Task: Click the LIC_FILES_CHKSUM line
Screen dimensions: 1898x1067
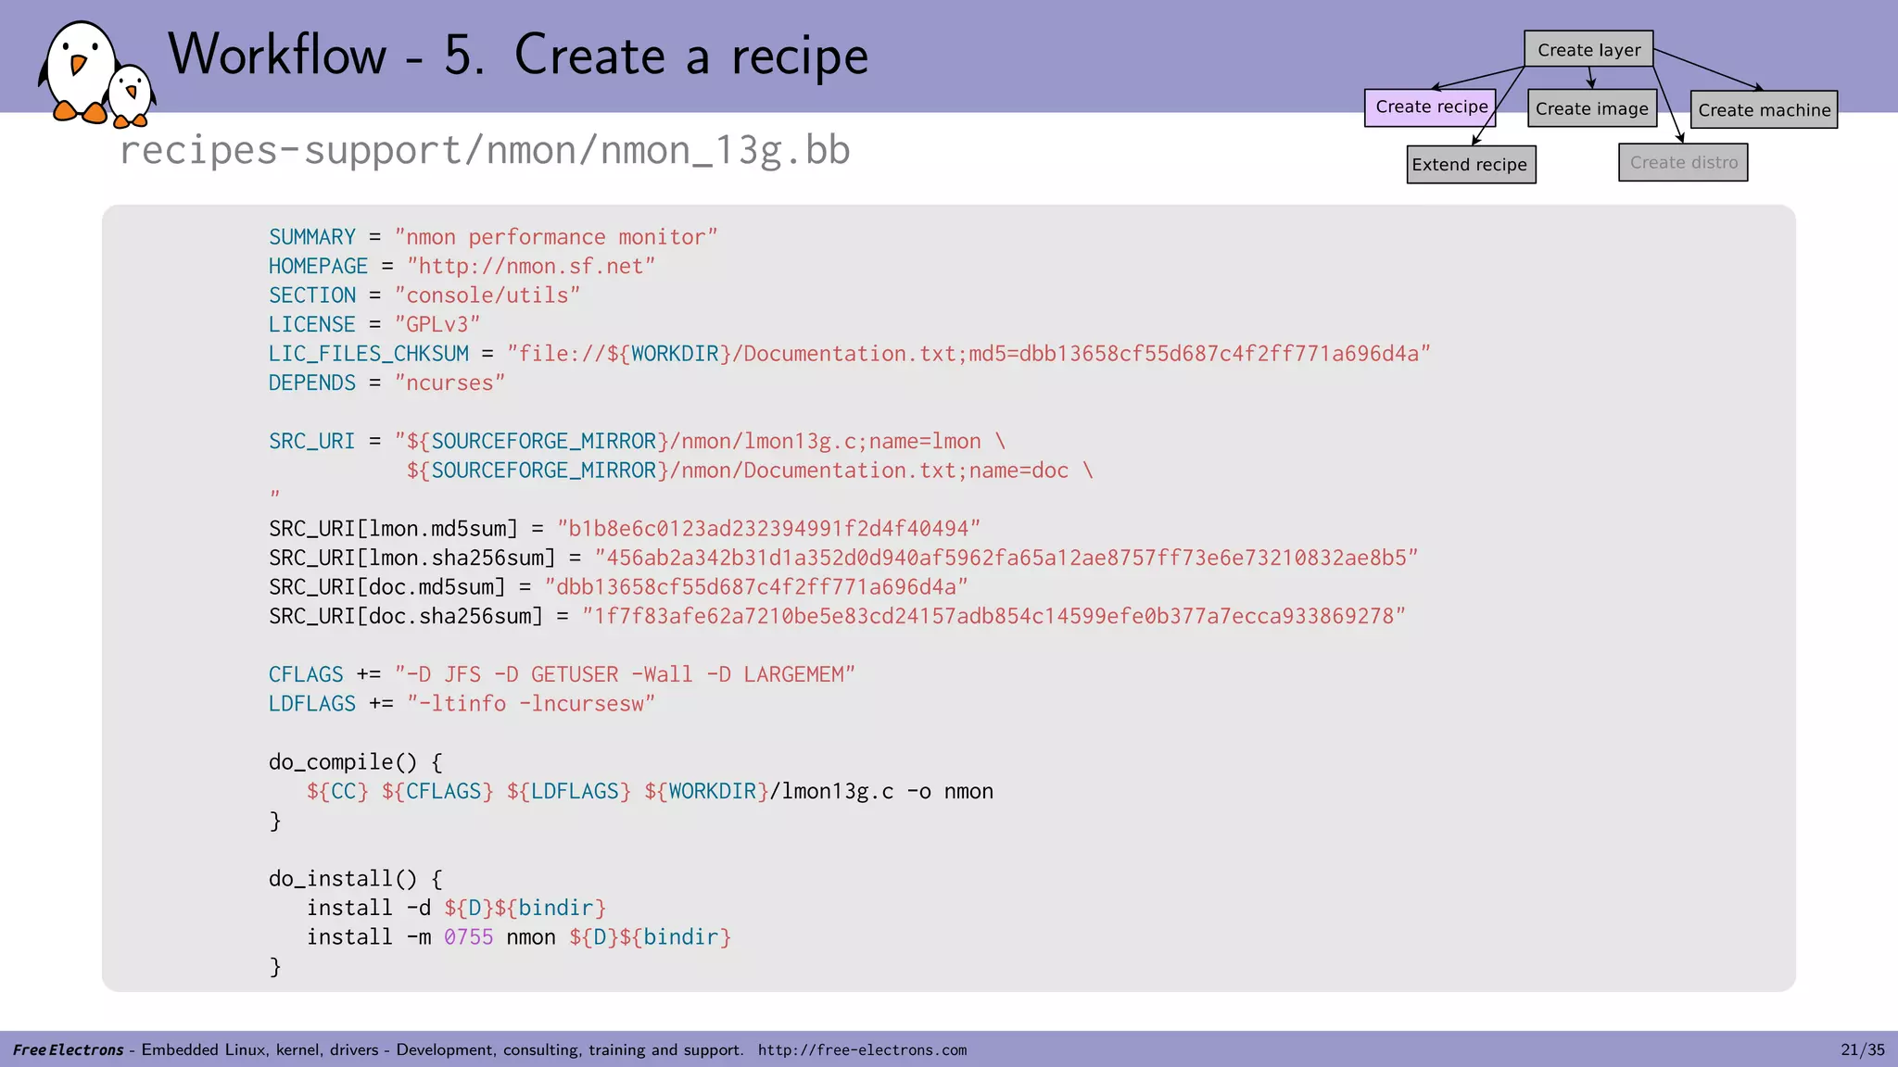Action: click(x=850, y=354)
